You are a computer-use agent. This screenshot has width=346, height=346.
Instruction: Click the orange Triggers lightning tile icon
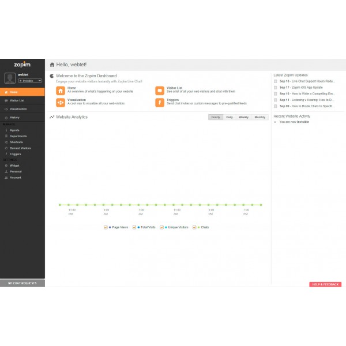[160, 103]
